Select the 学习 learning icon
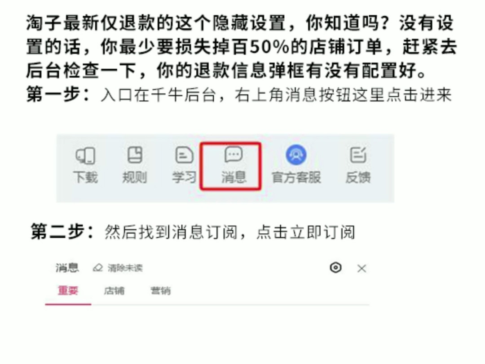 coord(185,155)
